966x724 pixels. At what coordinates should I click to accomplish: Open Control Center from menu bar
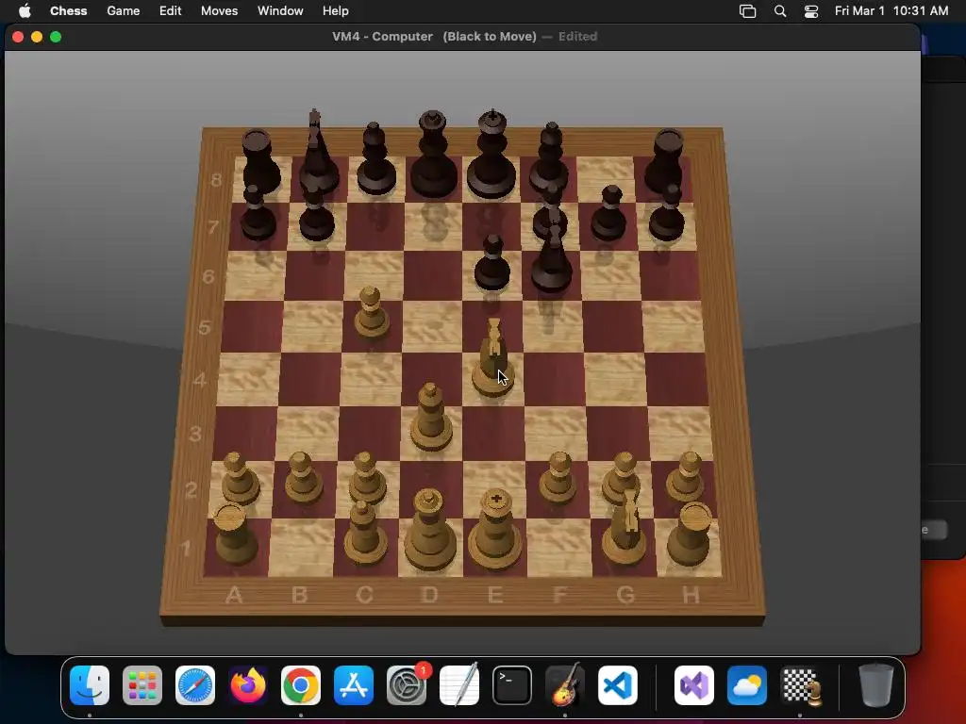click(811, 11)
